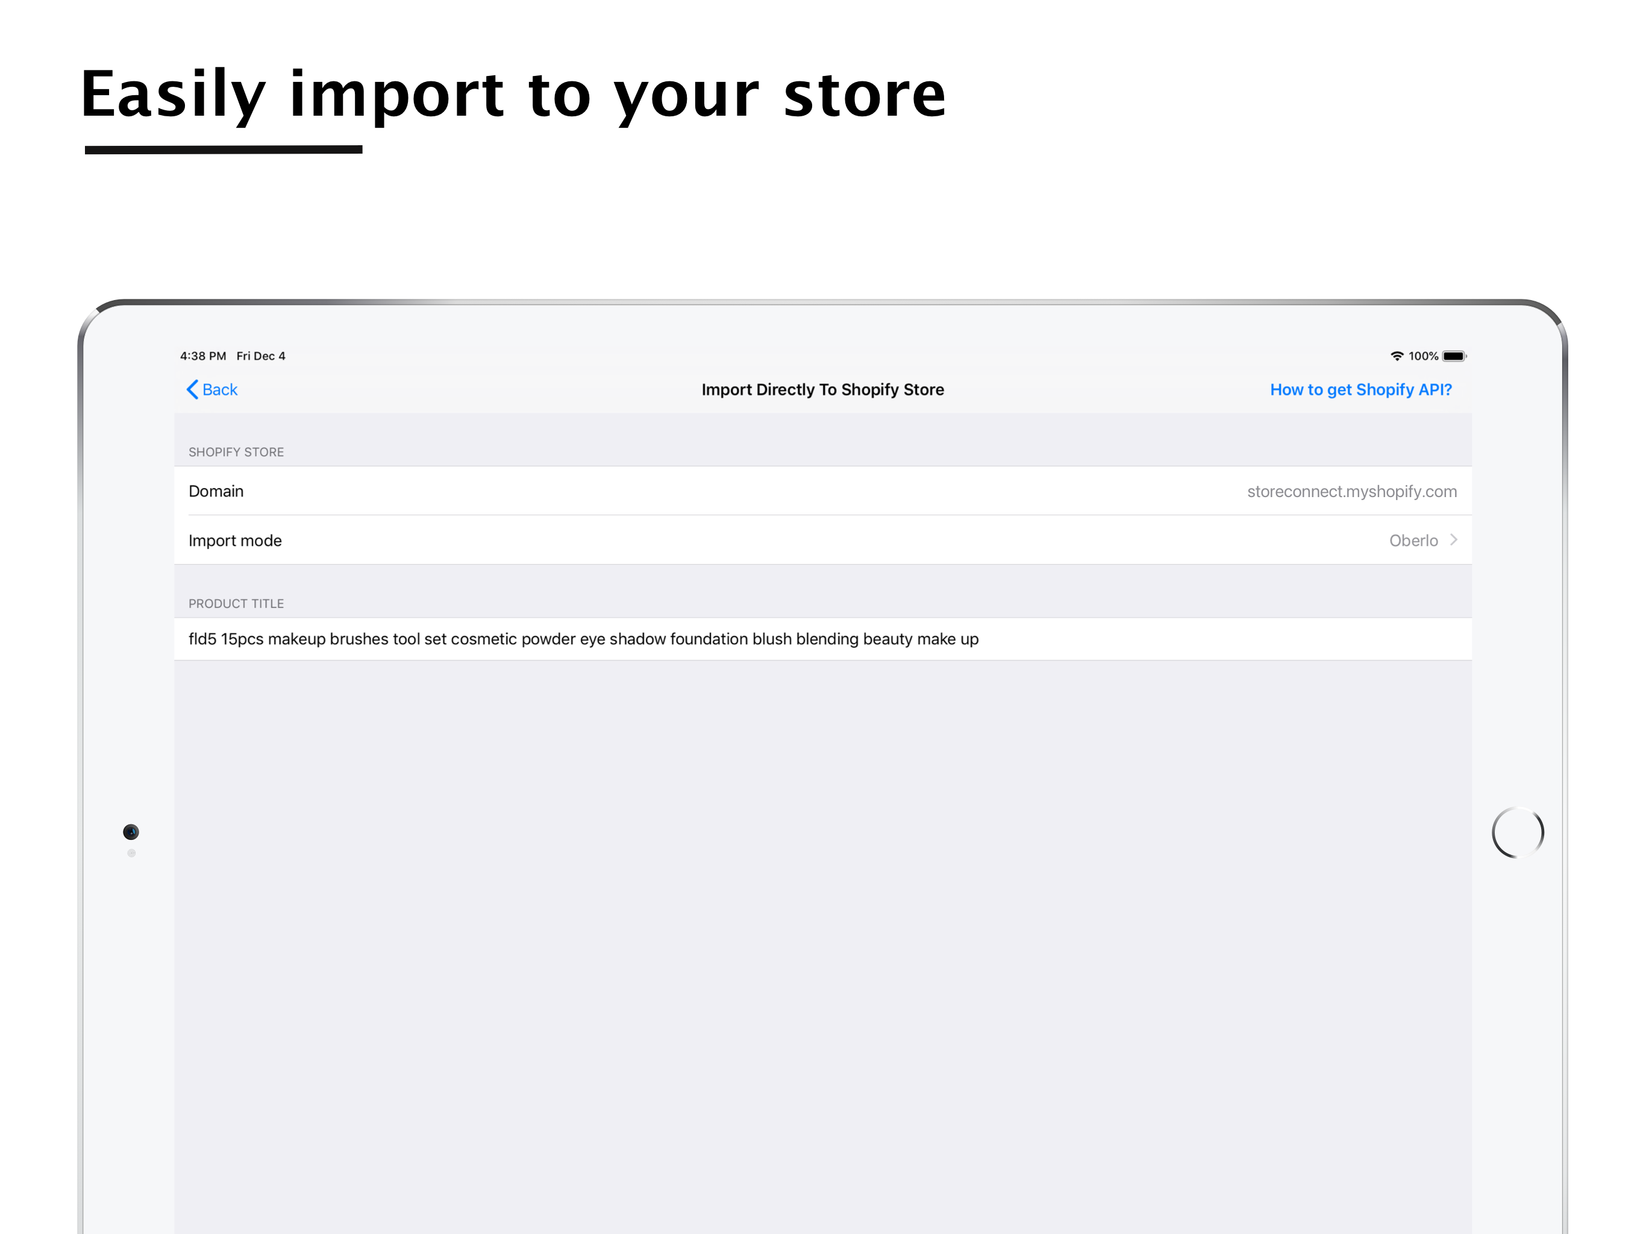Select the SHOPIFY STORE section header
1646x1234 pixels.
click(x=236, y=452)
